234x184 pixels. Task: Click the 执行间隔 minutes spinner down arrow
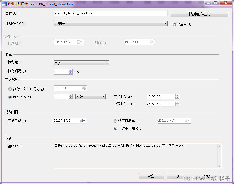tap(70, 97)
